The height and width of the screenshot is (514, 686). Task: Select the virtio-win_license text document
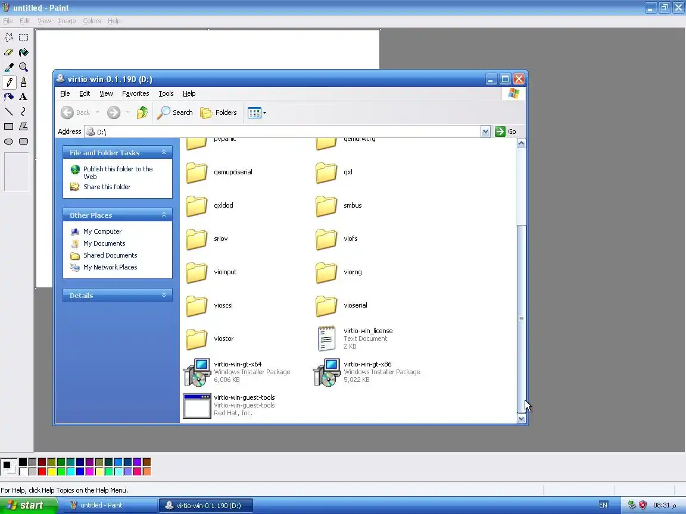(354, 339)
